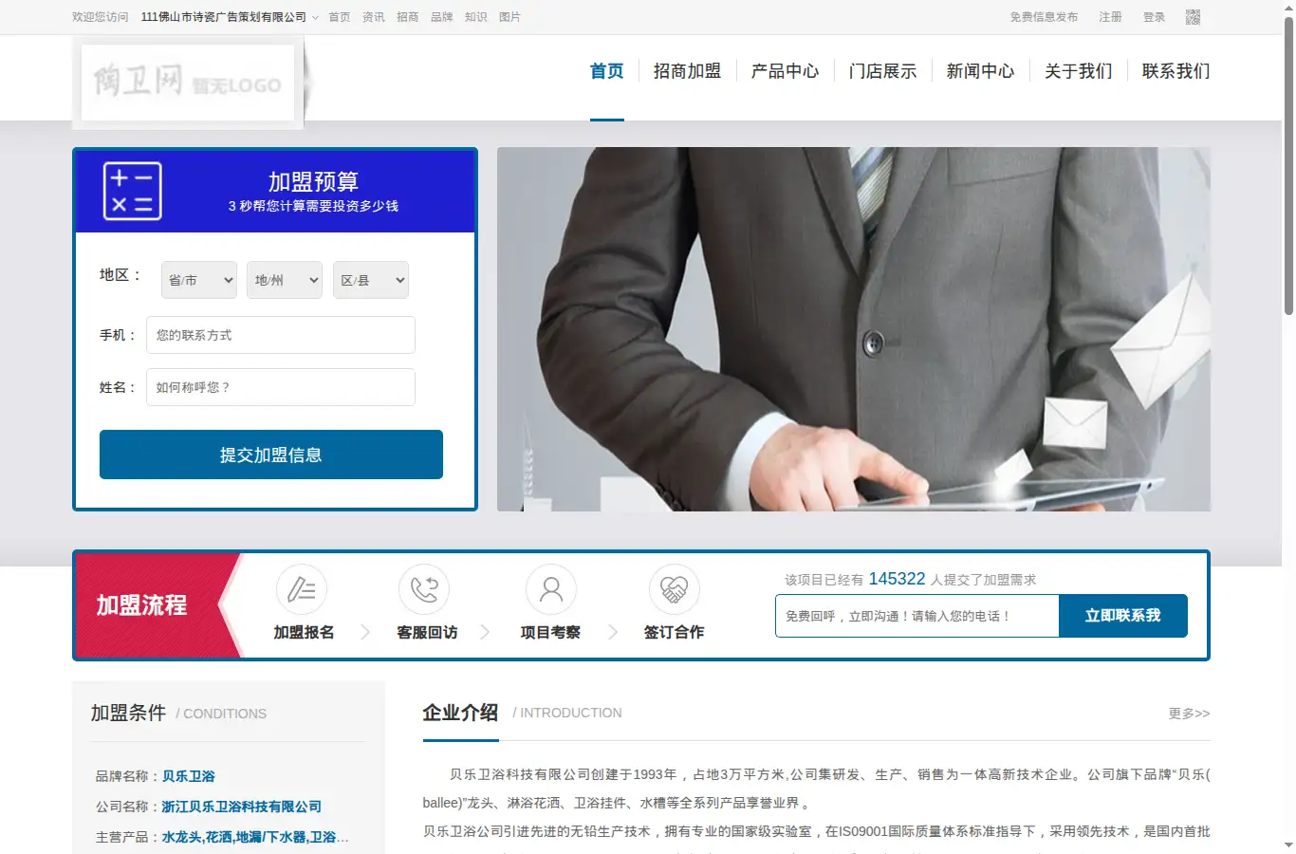
Task: Click the scrollbar down arrow
Action: point(1288,845)
